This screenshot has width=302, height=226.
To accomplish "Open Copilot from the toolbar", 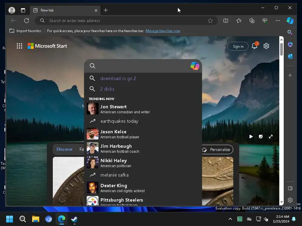I will pos(290,21).
